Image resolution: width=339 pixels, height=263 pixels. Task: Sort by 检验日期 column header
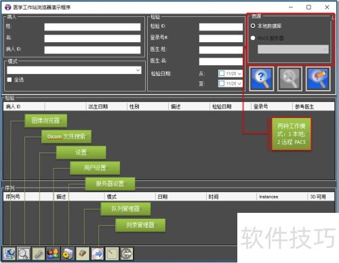coord(222,106)
